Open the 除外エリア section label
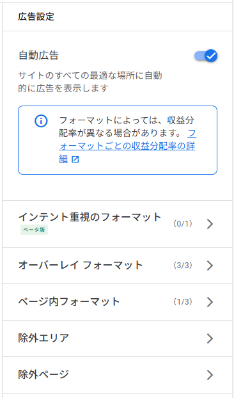Image resolution: width=234 pixels, height=398 pixels. click(x=43, y=338)
